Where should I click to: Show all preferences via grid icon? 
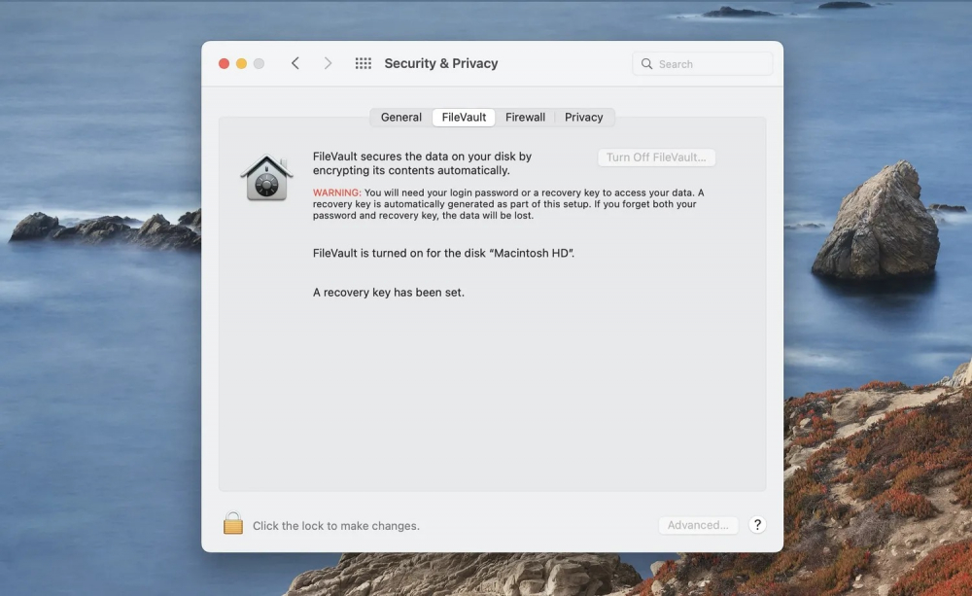(x=363, y=63)
